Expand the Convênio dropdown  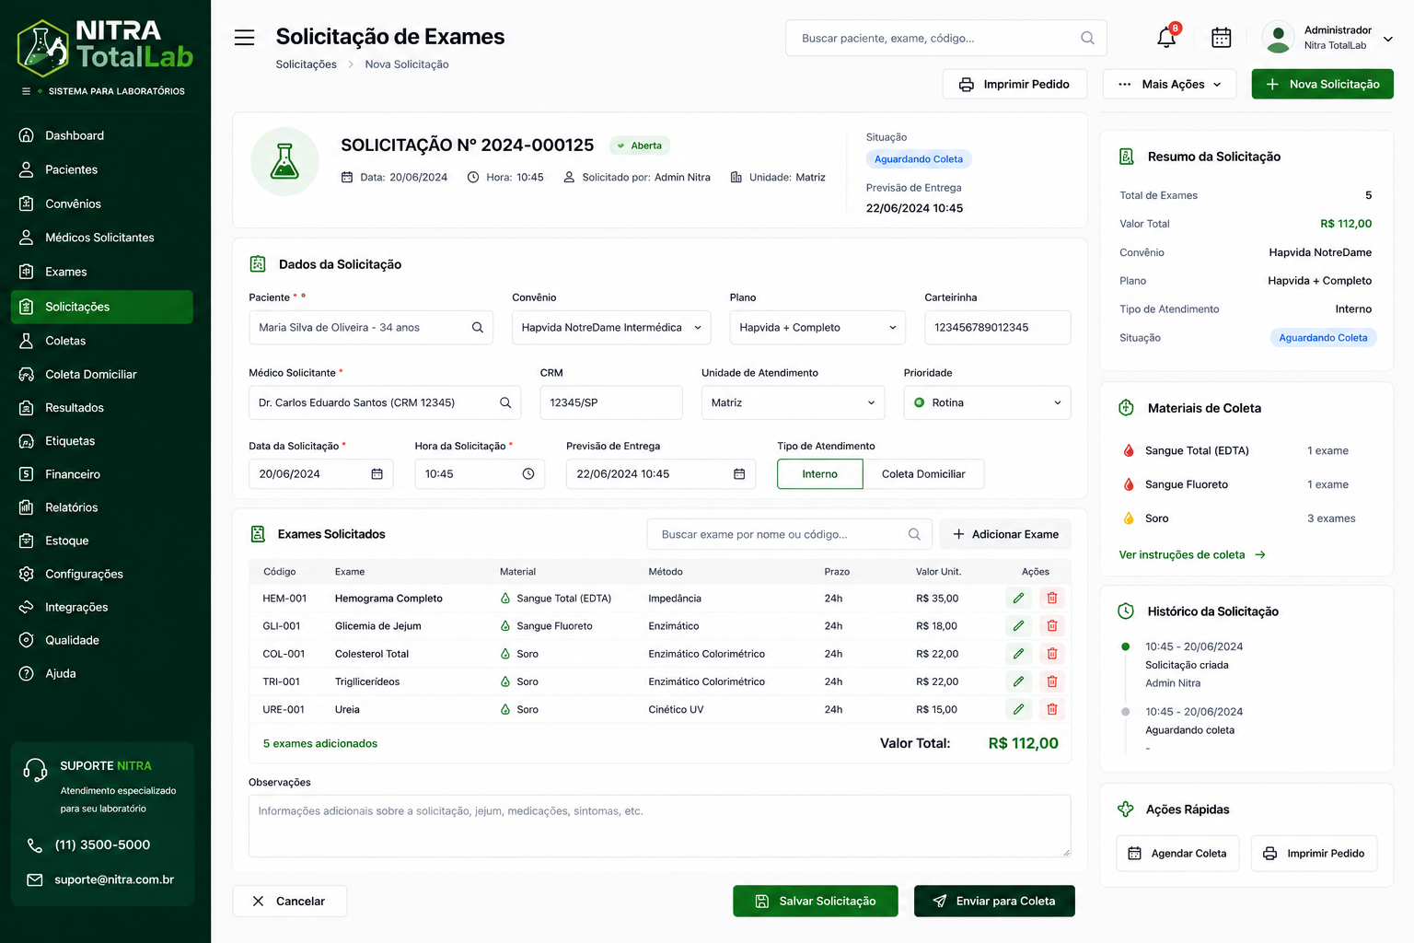coord(611,328)
